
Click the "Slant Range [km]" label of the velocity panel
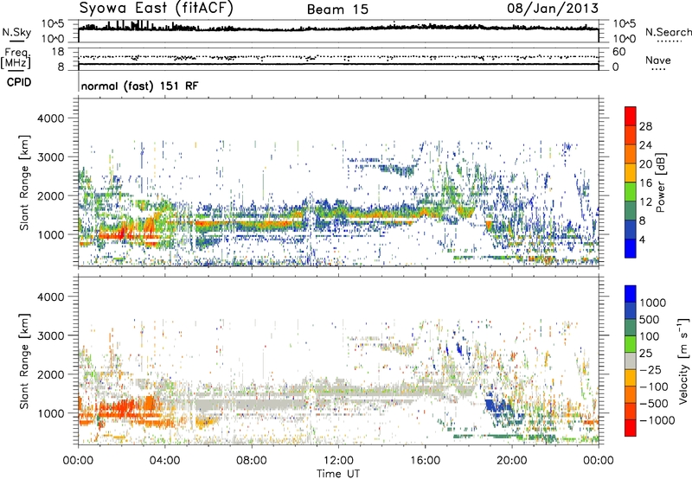[24, 361]
